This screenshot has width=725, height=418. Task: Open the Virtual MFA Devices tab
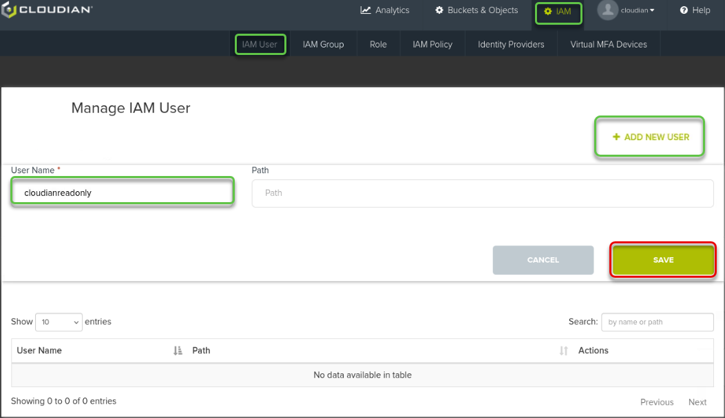click(x=608, y=44)
